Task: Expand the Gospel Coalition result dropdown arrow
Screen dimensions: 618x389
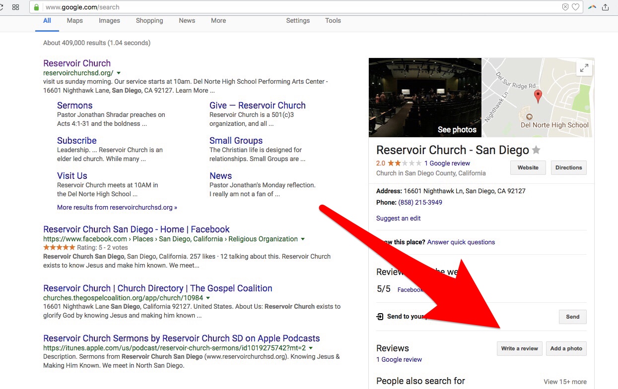Action: [208, 298]
